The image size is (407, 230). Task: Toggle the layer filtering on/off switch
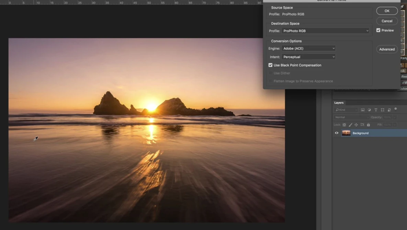pos(396,109)
